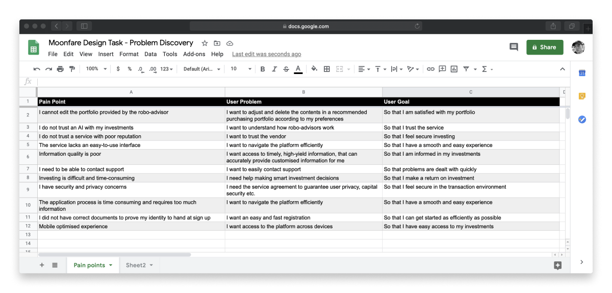Select the Paint format tool

(x=72, y=69)
